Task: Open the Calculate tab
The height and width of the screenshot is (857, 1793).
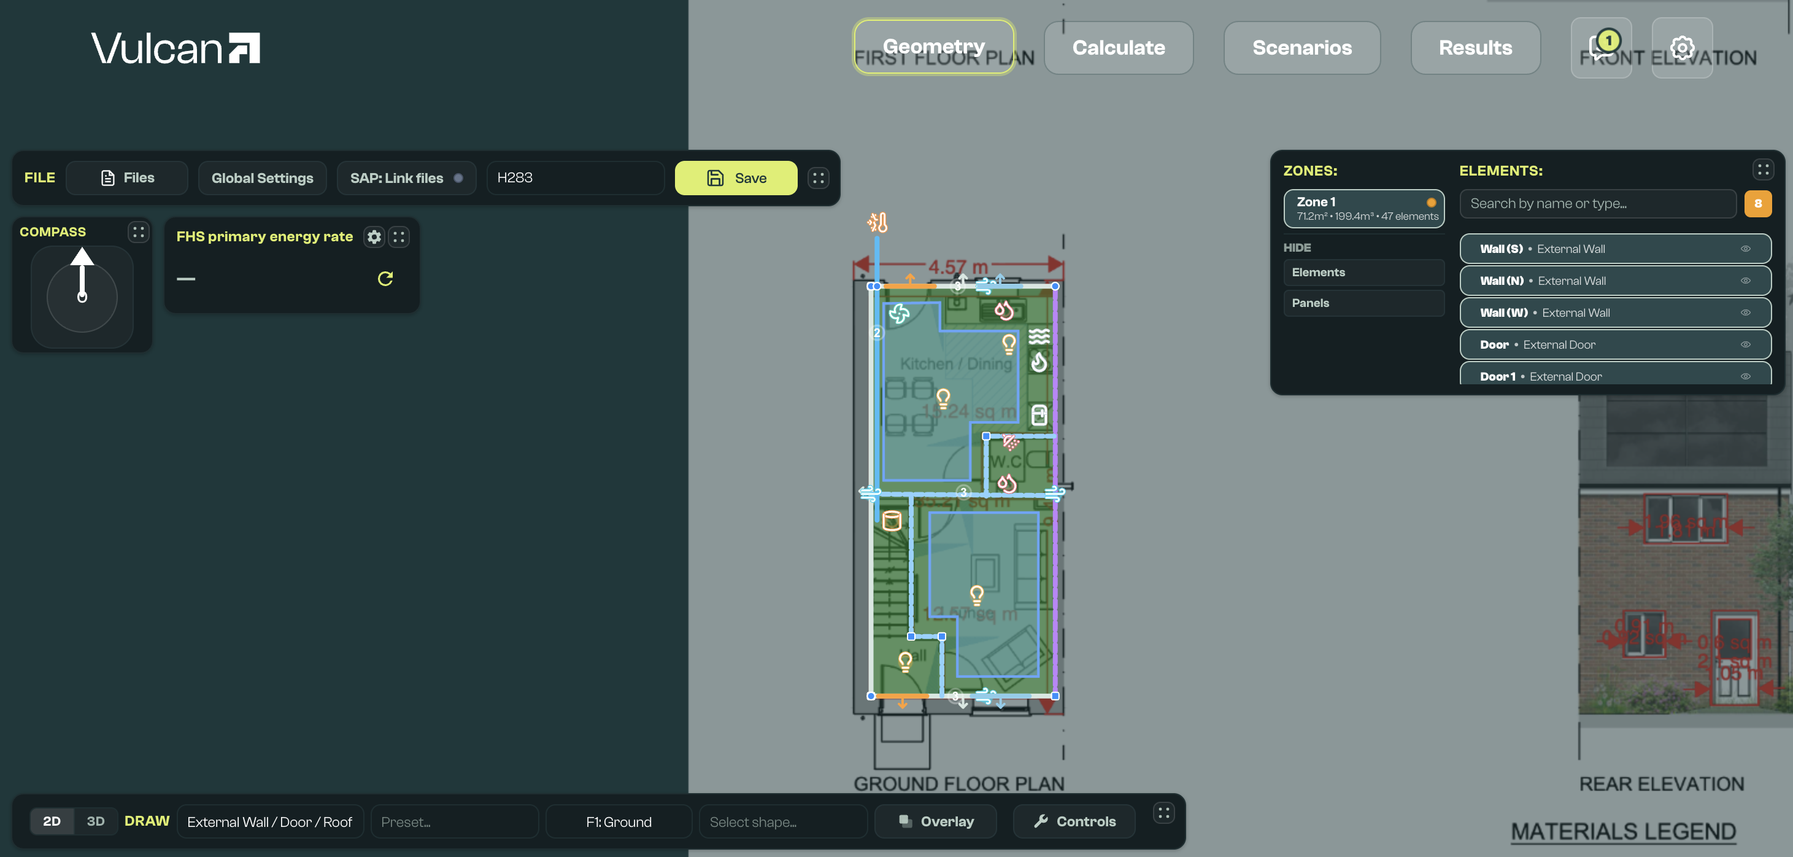Action: (x=1119, y=47)
